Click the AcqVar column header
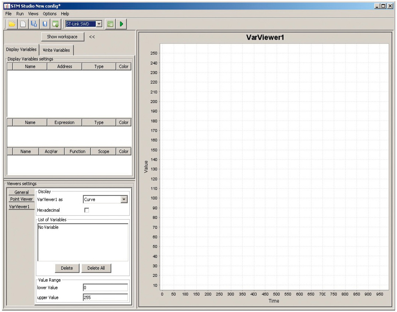This screenshot has width=397, height=312. point(51,151)
